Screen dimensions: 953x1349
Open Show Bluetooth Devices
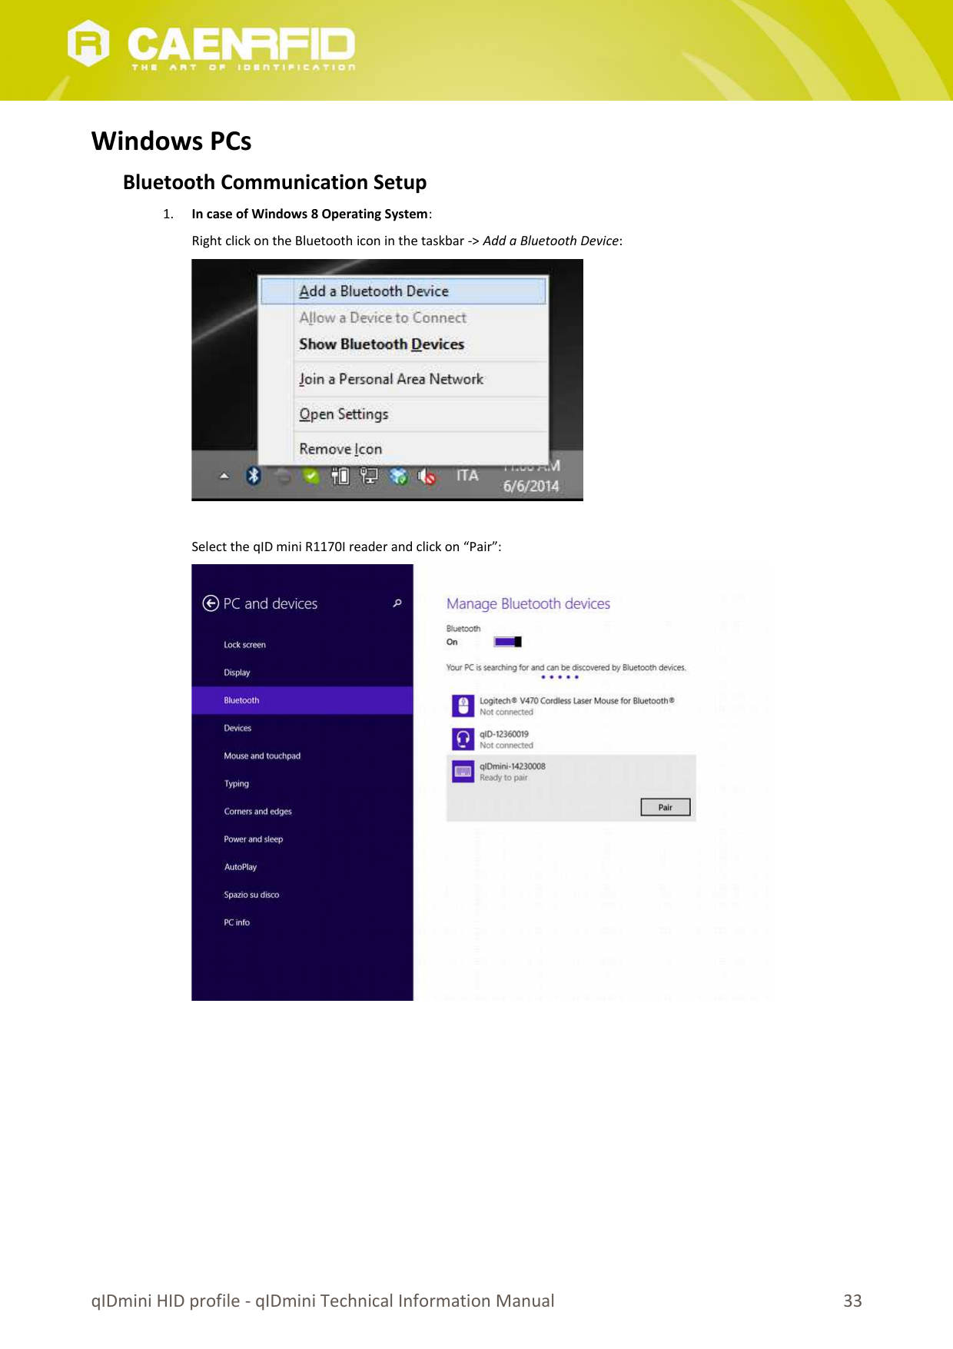[403, 344]
